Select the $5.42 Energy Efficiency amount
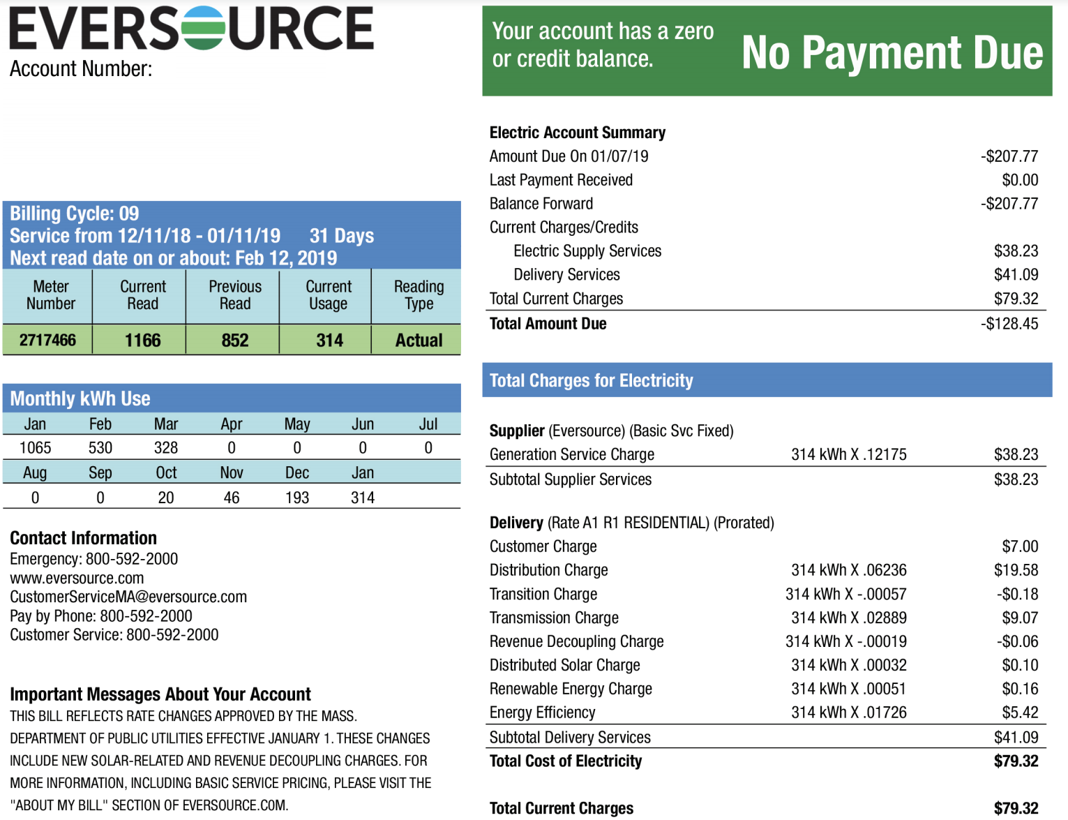 pyautogui.click(x=1020, y=713)
